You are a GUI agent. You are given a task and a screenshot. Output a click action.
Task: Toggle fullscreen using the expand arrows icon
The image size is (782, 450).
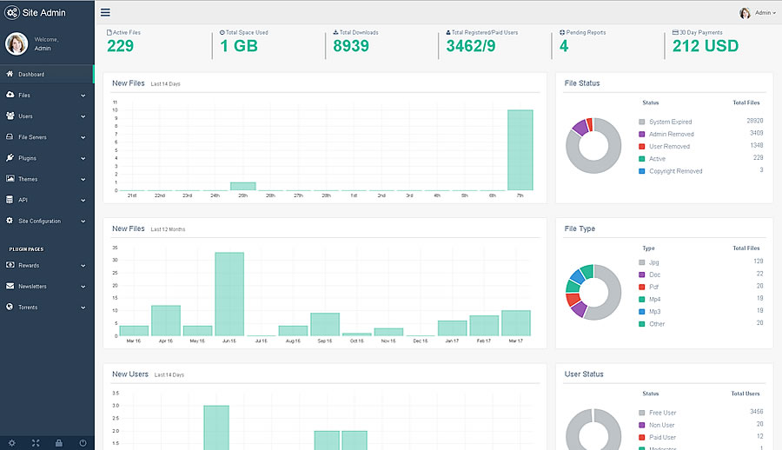point(36,443)
